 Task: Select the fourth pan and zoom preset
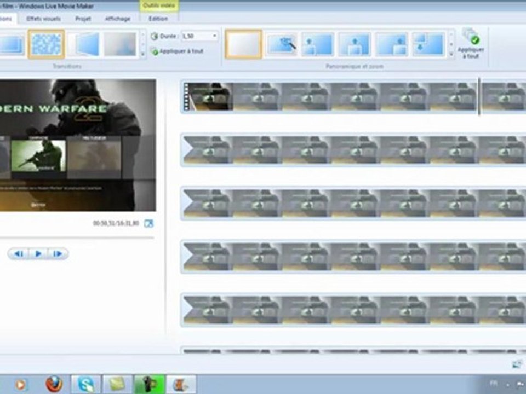(355, 44)
